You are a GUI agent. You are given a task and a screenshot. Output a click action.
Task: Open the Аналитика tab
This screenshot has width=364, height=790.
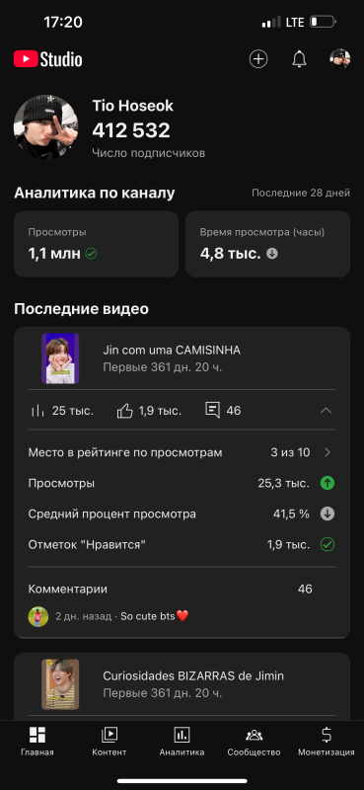(182, 742)
